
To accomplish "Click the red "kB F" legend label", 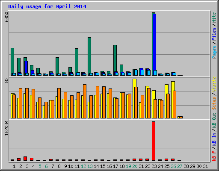I will pos(214,156).
